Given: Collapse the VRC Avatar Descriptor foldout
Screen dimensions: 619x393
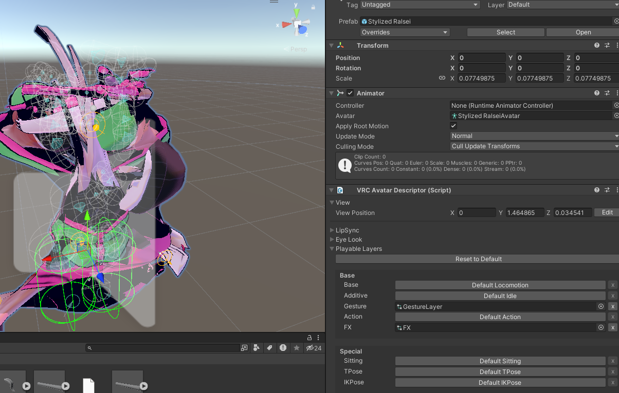Looking at the screenshot, I should pyautogui.click(x=332, y=190).
